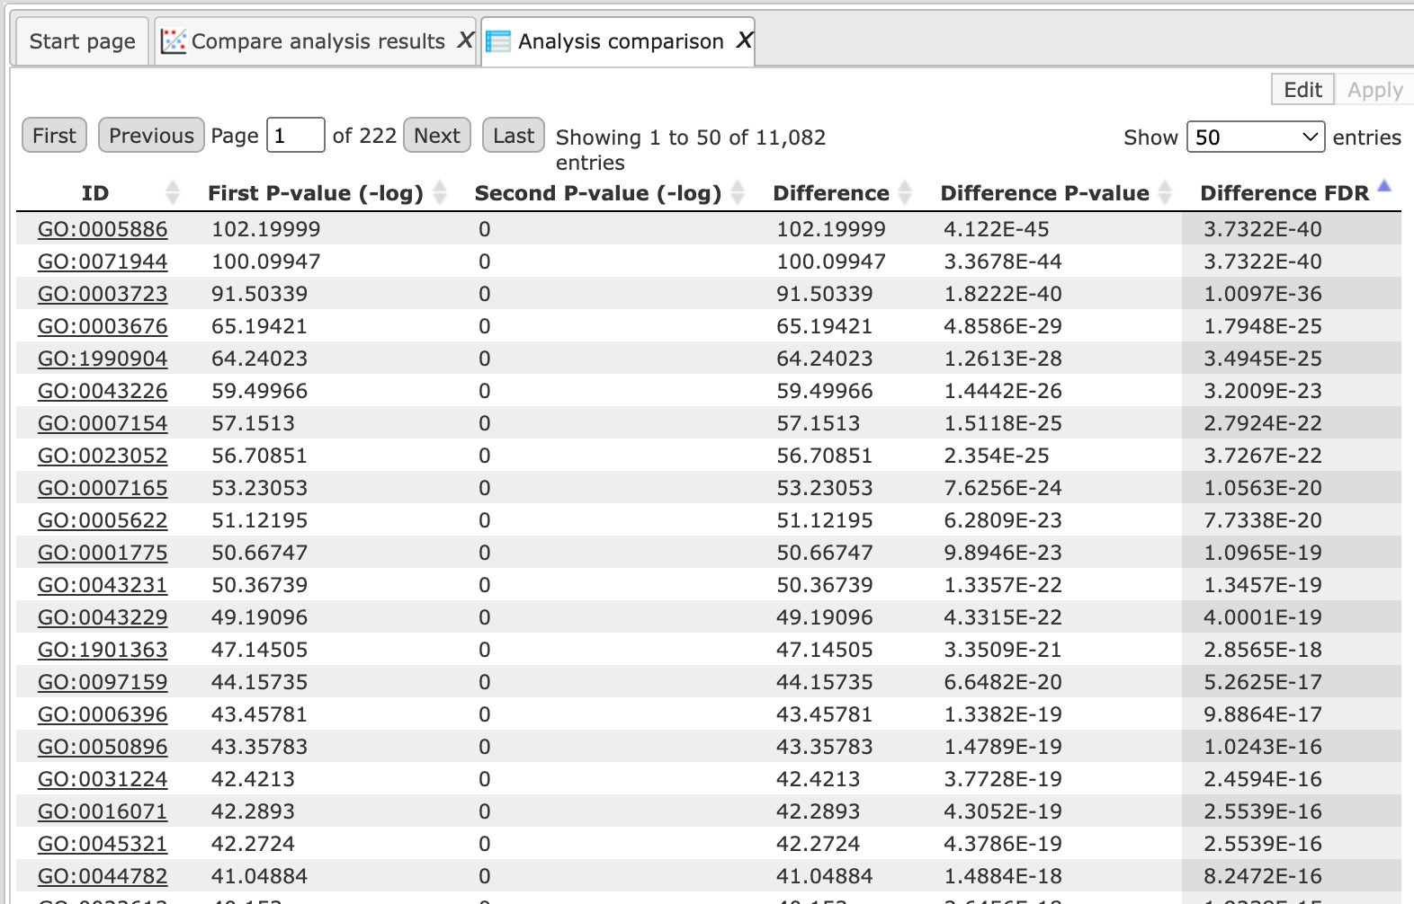Click the Compare analysis results chart icon
1414x904 pixels.
174,41
